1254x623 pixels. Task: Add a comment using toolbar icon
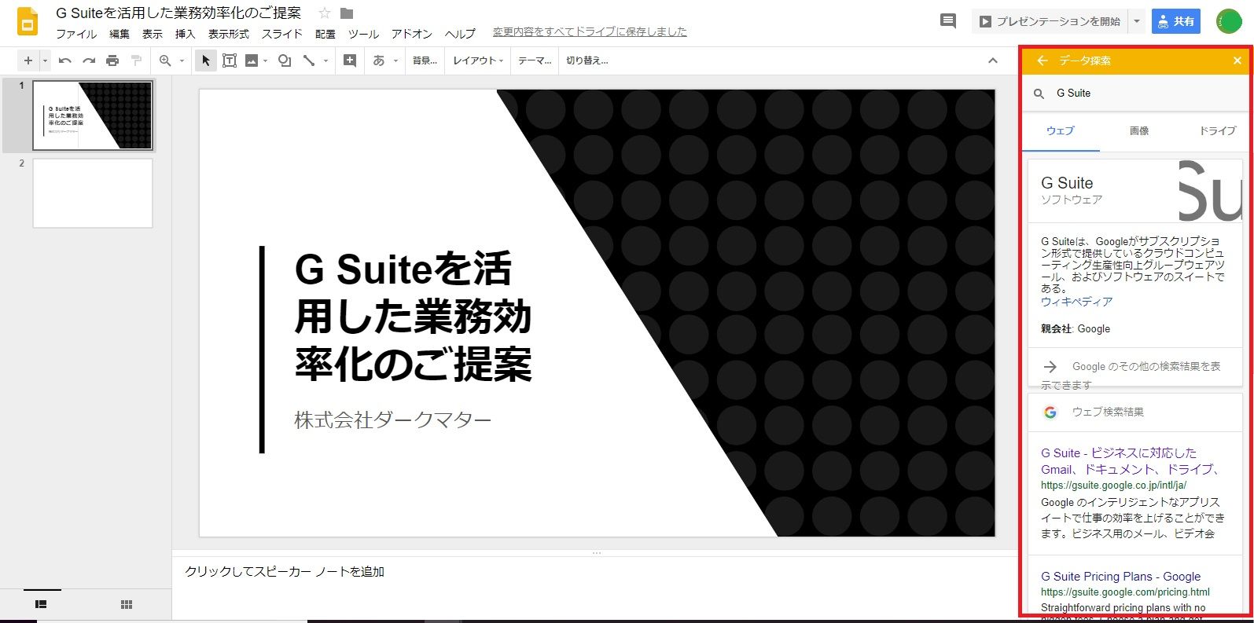pos(350,60)
